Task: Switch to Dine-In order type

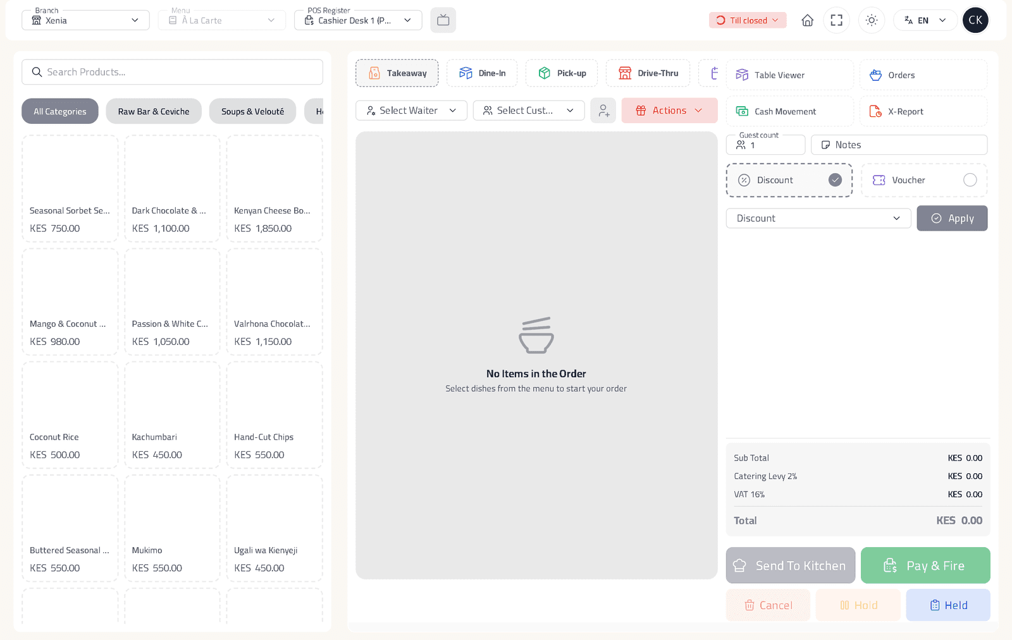Action: (x=482, y=73)
